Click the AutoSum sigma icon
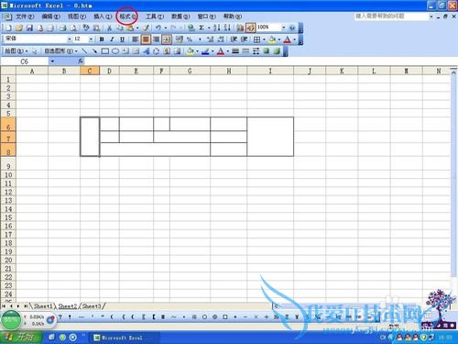 coord(202,28)
